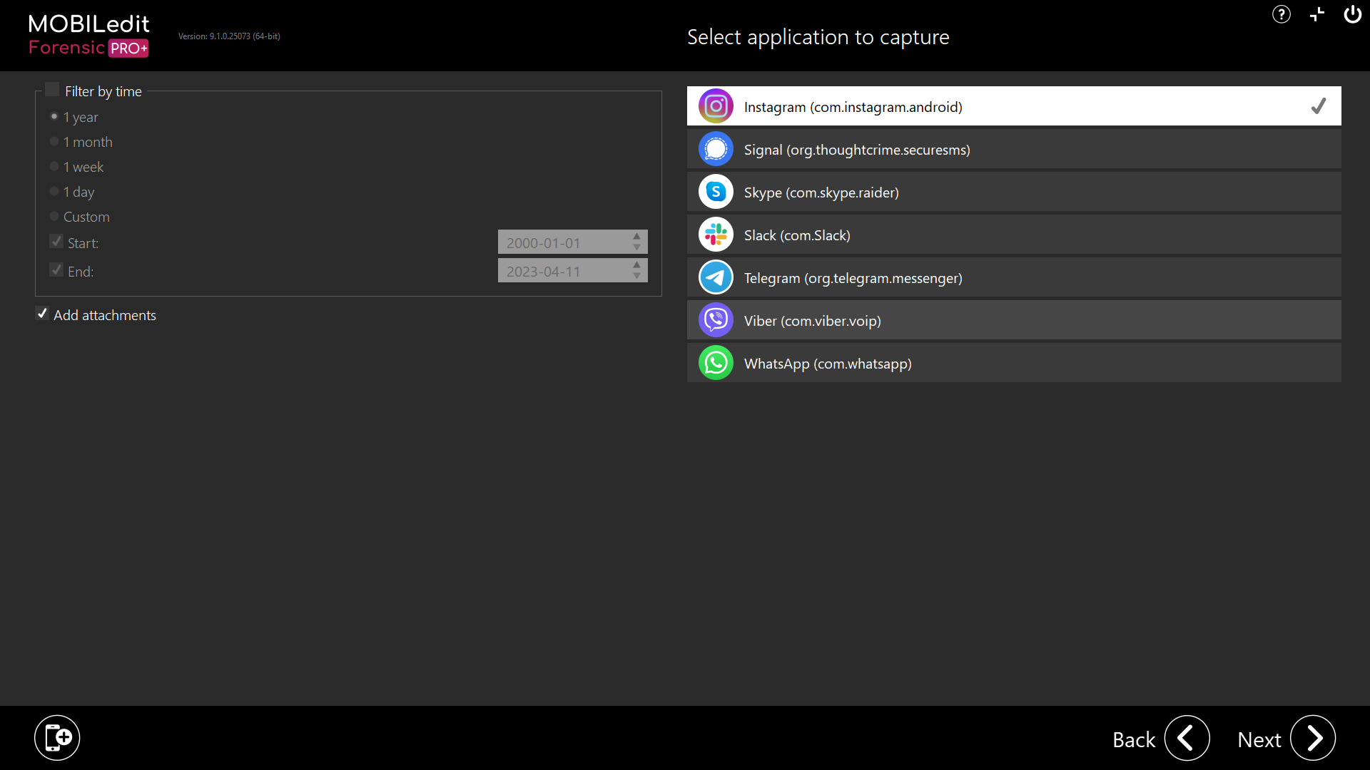The height and width of the screenshot is (770, 1370).
Task: Click the WhatsApp green icon
Action: (716, 363)
